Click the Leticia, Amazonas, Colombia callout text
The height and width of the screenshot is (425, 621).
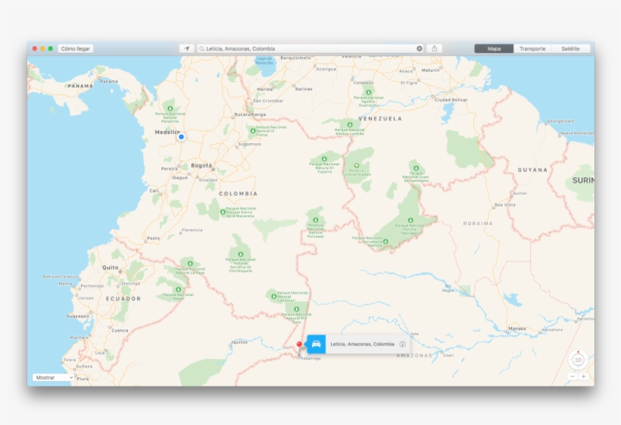coord(363,344)
